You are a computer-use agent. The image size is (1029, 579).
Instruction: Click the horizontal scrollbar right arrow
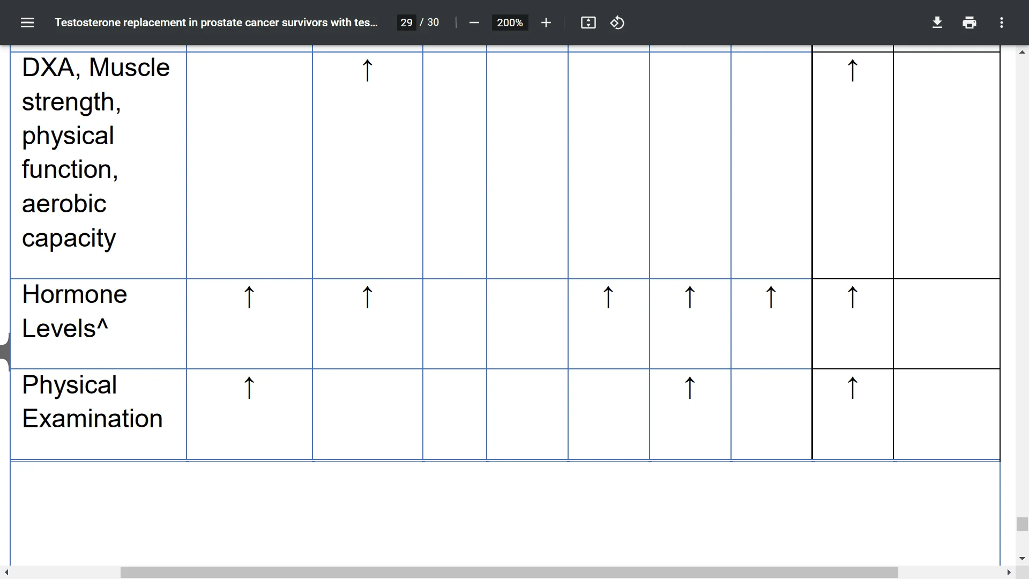coord(1009,572)
